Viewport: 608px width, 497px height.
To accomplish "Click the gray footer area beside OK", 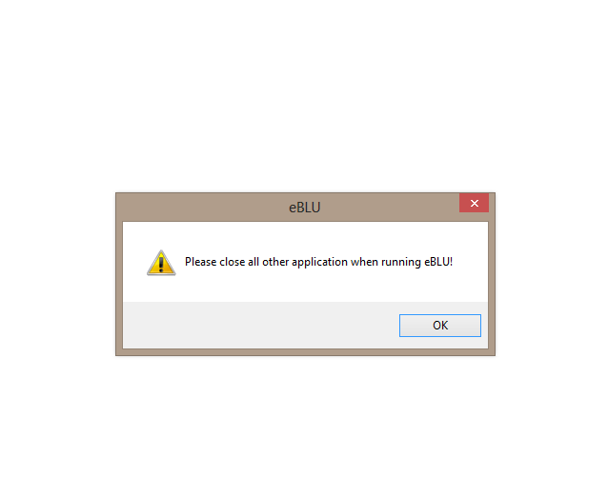I will (260, 325).
